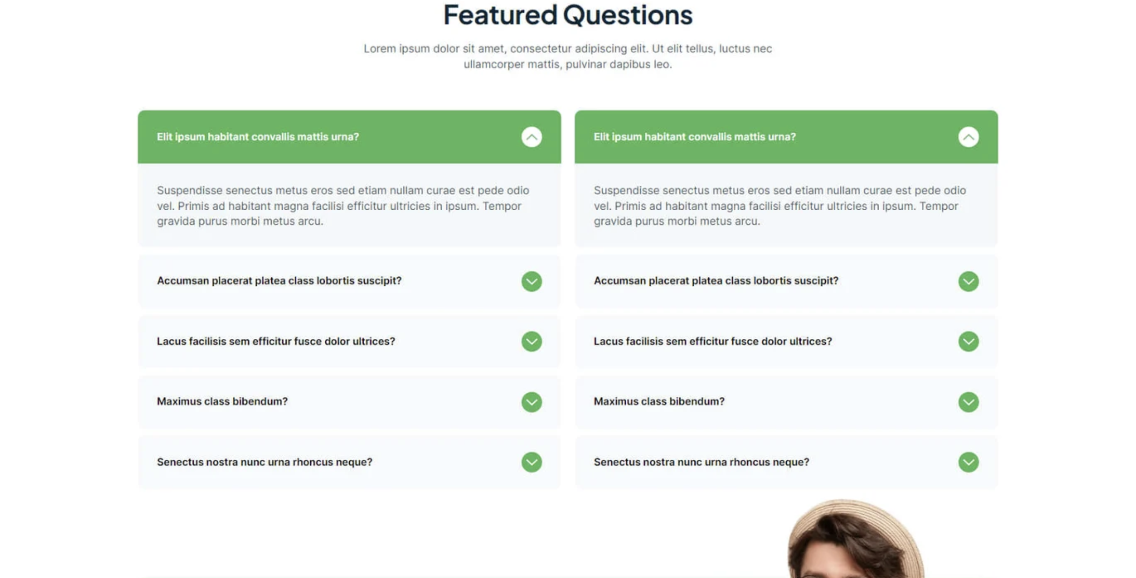Click the green chevron beside left 'Accumsan placerat' question
This screenshot has width=1136, height=578.
click(531, 281)
